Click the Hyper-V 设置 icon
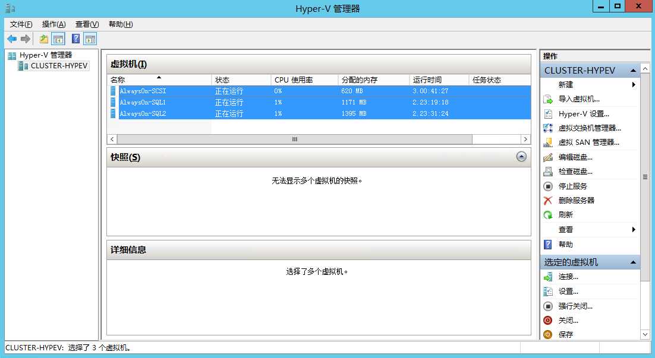The height and width of the screenshot is (358, 655). [x=547, y=114]
